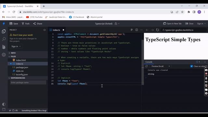208x117 pixels.
Task: Open project visibility lock dropdown
Action: 117,24
